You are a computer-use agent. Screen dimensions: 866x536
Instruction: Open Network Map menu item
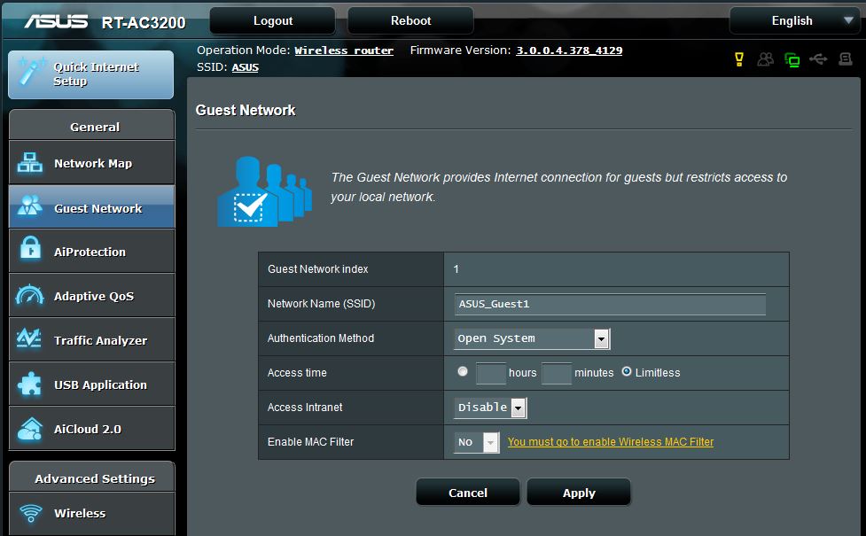tap(91, 162)
